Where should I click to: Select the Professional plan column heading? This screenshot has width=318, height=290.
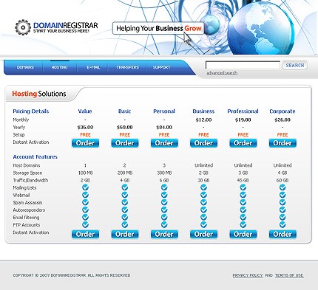(243, 111)
